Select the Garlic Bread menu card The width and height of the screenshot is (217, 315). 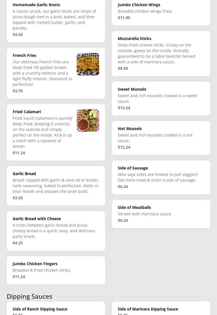tap(56, 186)
